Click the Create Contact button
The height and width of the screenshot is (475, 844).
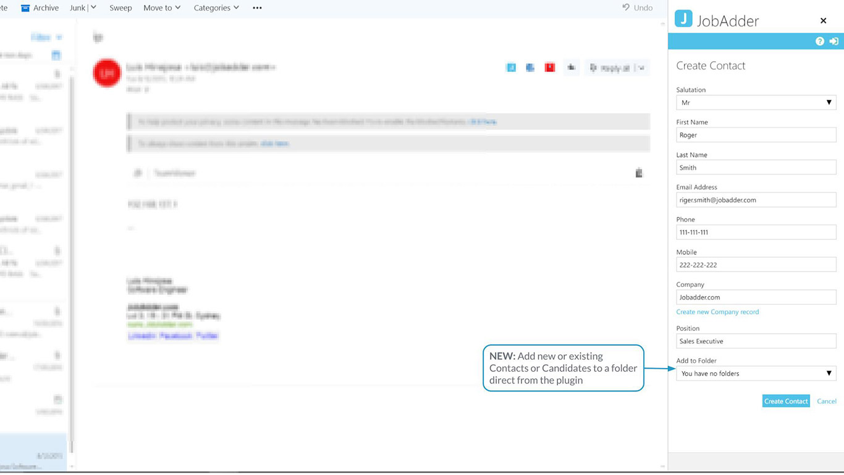[786, 401]
